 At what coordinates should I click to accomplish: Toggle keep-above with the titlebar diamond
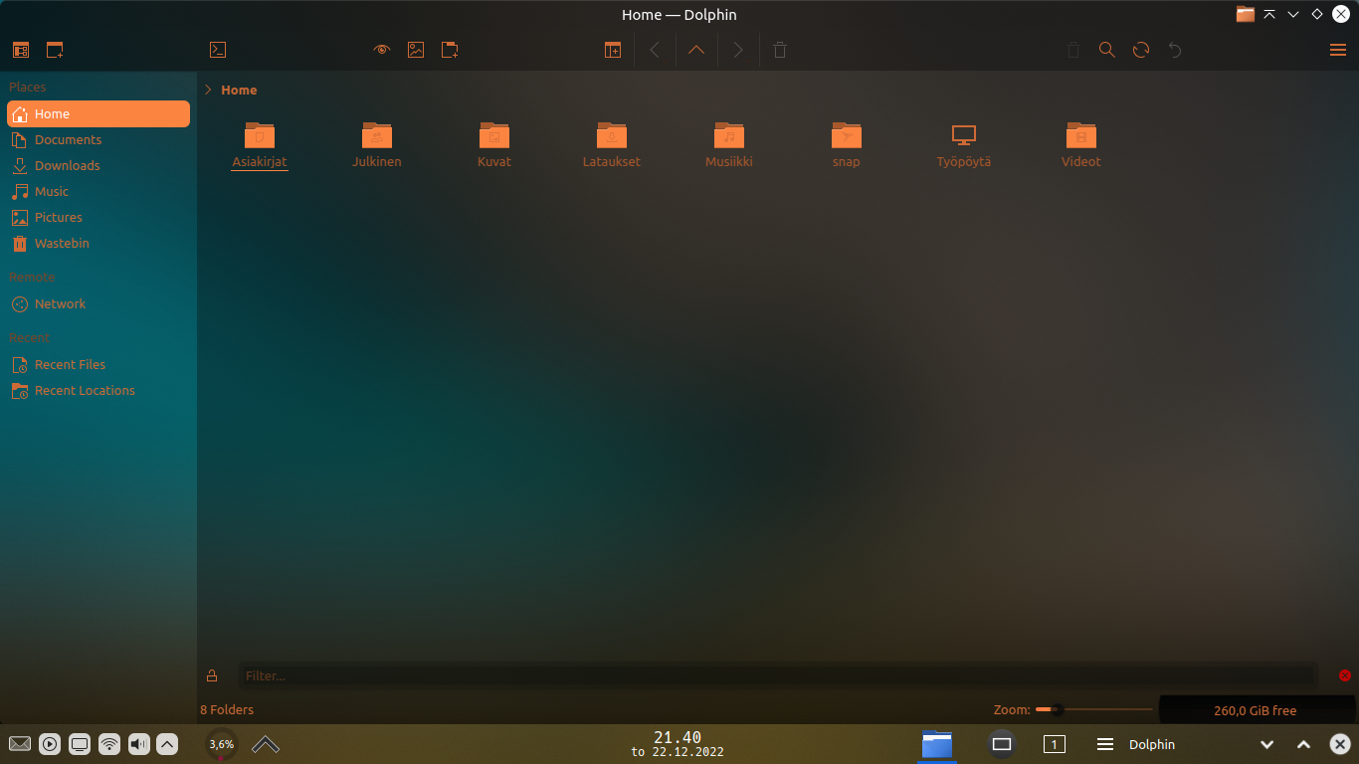(1316, 14)
